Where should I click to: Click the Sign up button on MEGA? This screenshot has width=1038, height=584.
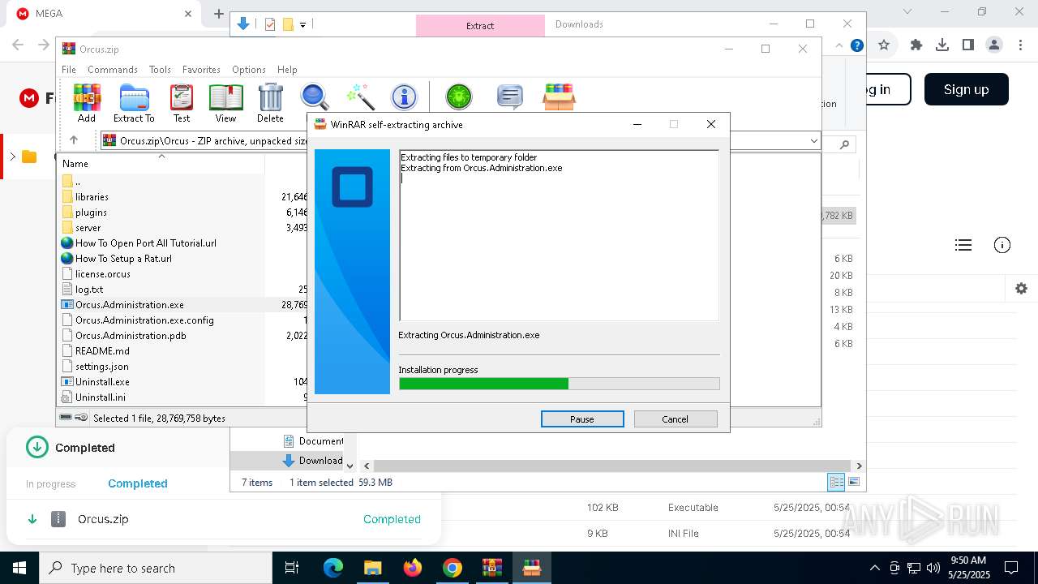coord(967,89)
